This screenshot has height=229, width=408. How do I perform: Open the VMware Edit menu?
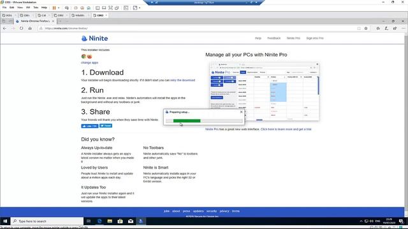[x=11, y=8]
